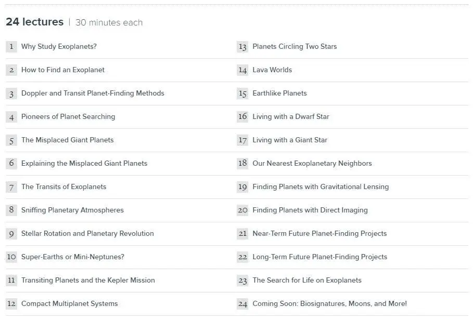This screenshot has width=473, height=320.
Task: Click number 5 badge beside Misplaced Giant Planets
Action: click(11, 140)
